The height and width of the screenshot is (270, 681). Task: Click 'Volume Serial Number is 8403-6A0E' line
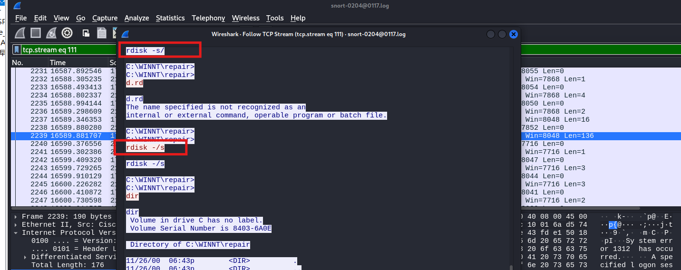[201, 229]
